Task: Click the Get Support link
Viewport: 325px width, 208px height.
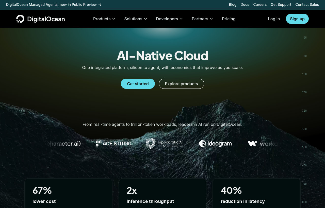Action: pos(281,5)
